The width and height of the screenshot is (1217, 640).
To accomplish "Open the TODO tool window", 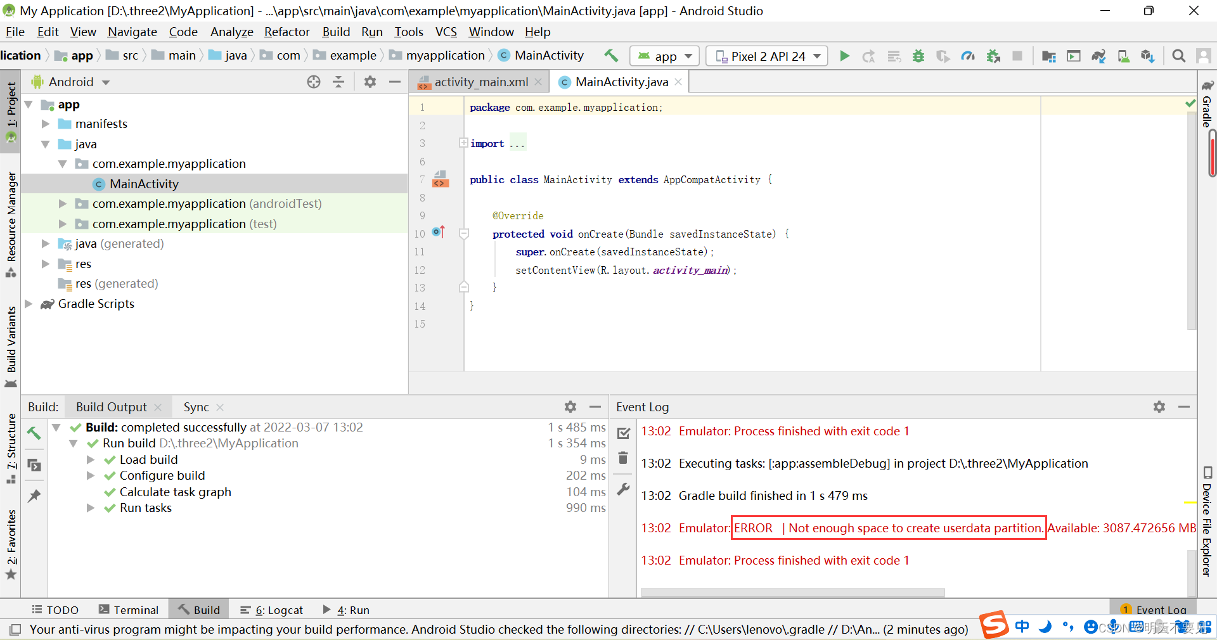I will pos(55,610).
